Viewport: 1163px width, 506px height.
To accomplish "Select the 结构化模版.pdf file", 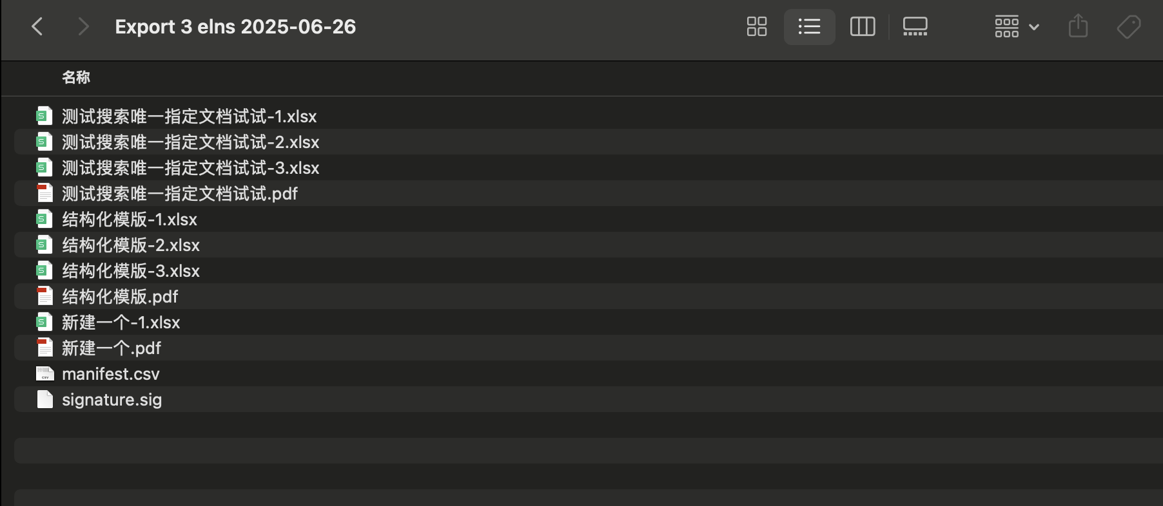I will (x=120, y=297).
